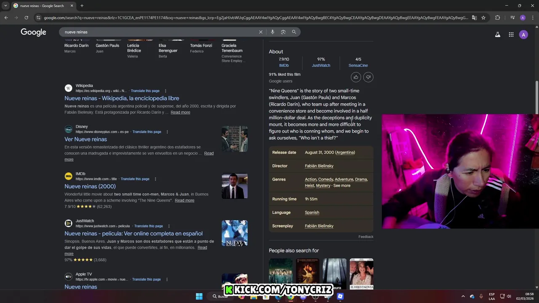Open Windows Start menu
539x303 pixels.
199,296
